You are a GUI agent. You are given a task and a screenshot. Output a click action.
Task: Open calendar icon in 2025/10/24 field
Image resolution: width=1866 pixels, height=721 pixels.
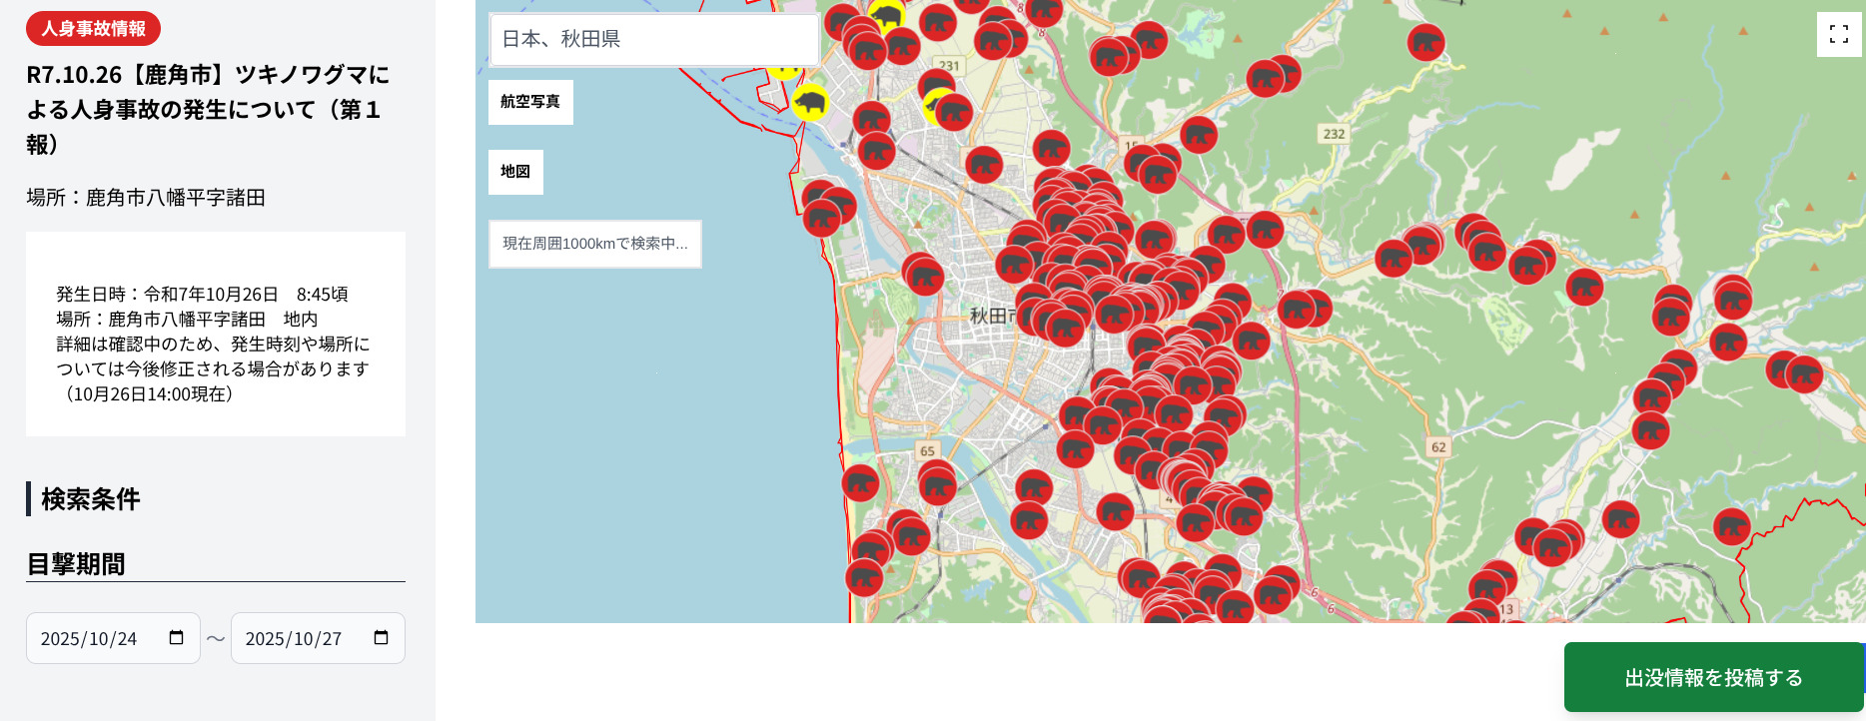[x=177, y=638]
